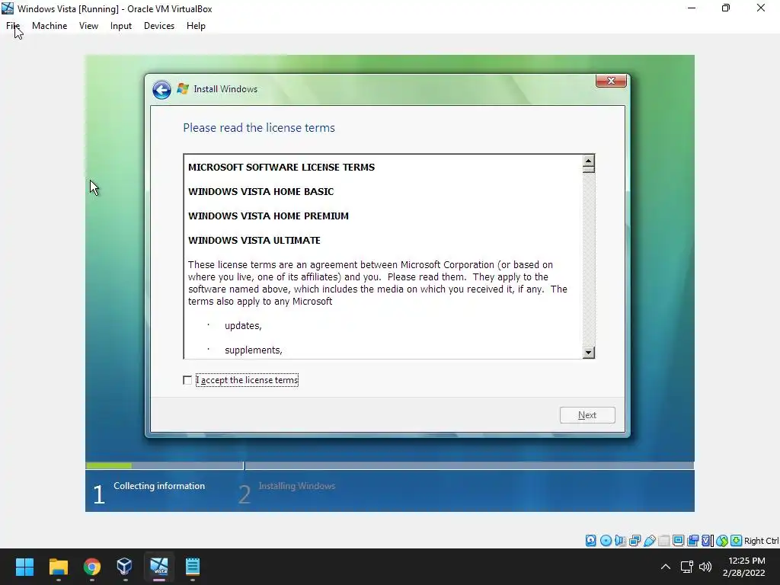Open the Windows Start menu
780x585 pixels.
point(24,567)
